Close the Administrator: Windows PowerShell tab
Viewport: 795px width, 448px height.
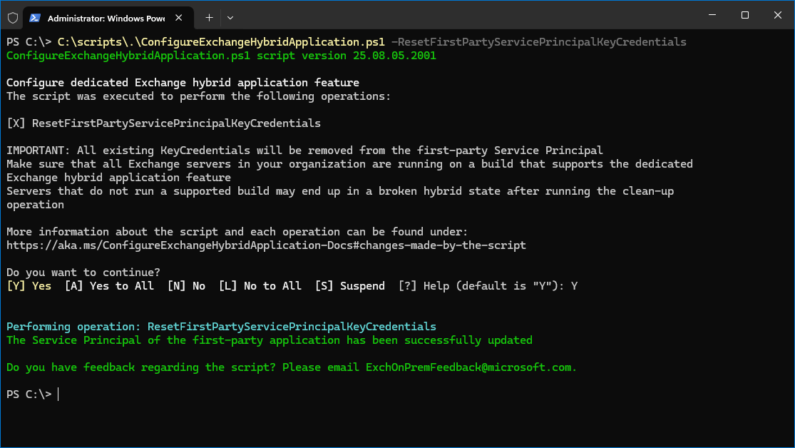click(181, 17)
